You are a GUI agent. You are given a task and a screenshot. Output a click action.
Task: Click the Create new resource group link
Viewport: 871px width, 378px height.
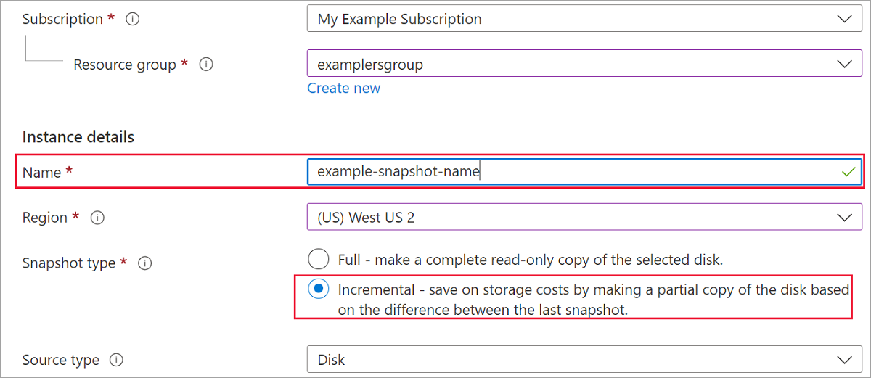pos(343,88)
